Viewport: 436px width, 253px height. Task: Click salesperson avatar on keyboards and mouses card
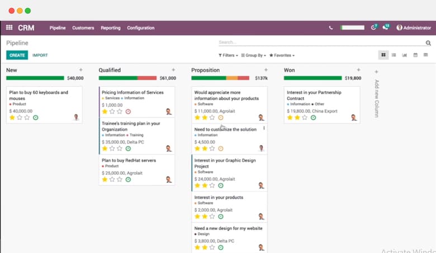(x=76, y=117)
